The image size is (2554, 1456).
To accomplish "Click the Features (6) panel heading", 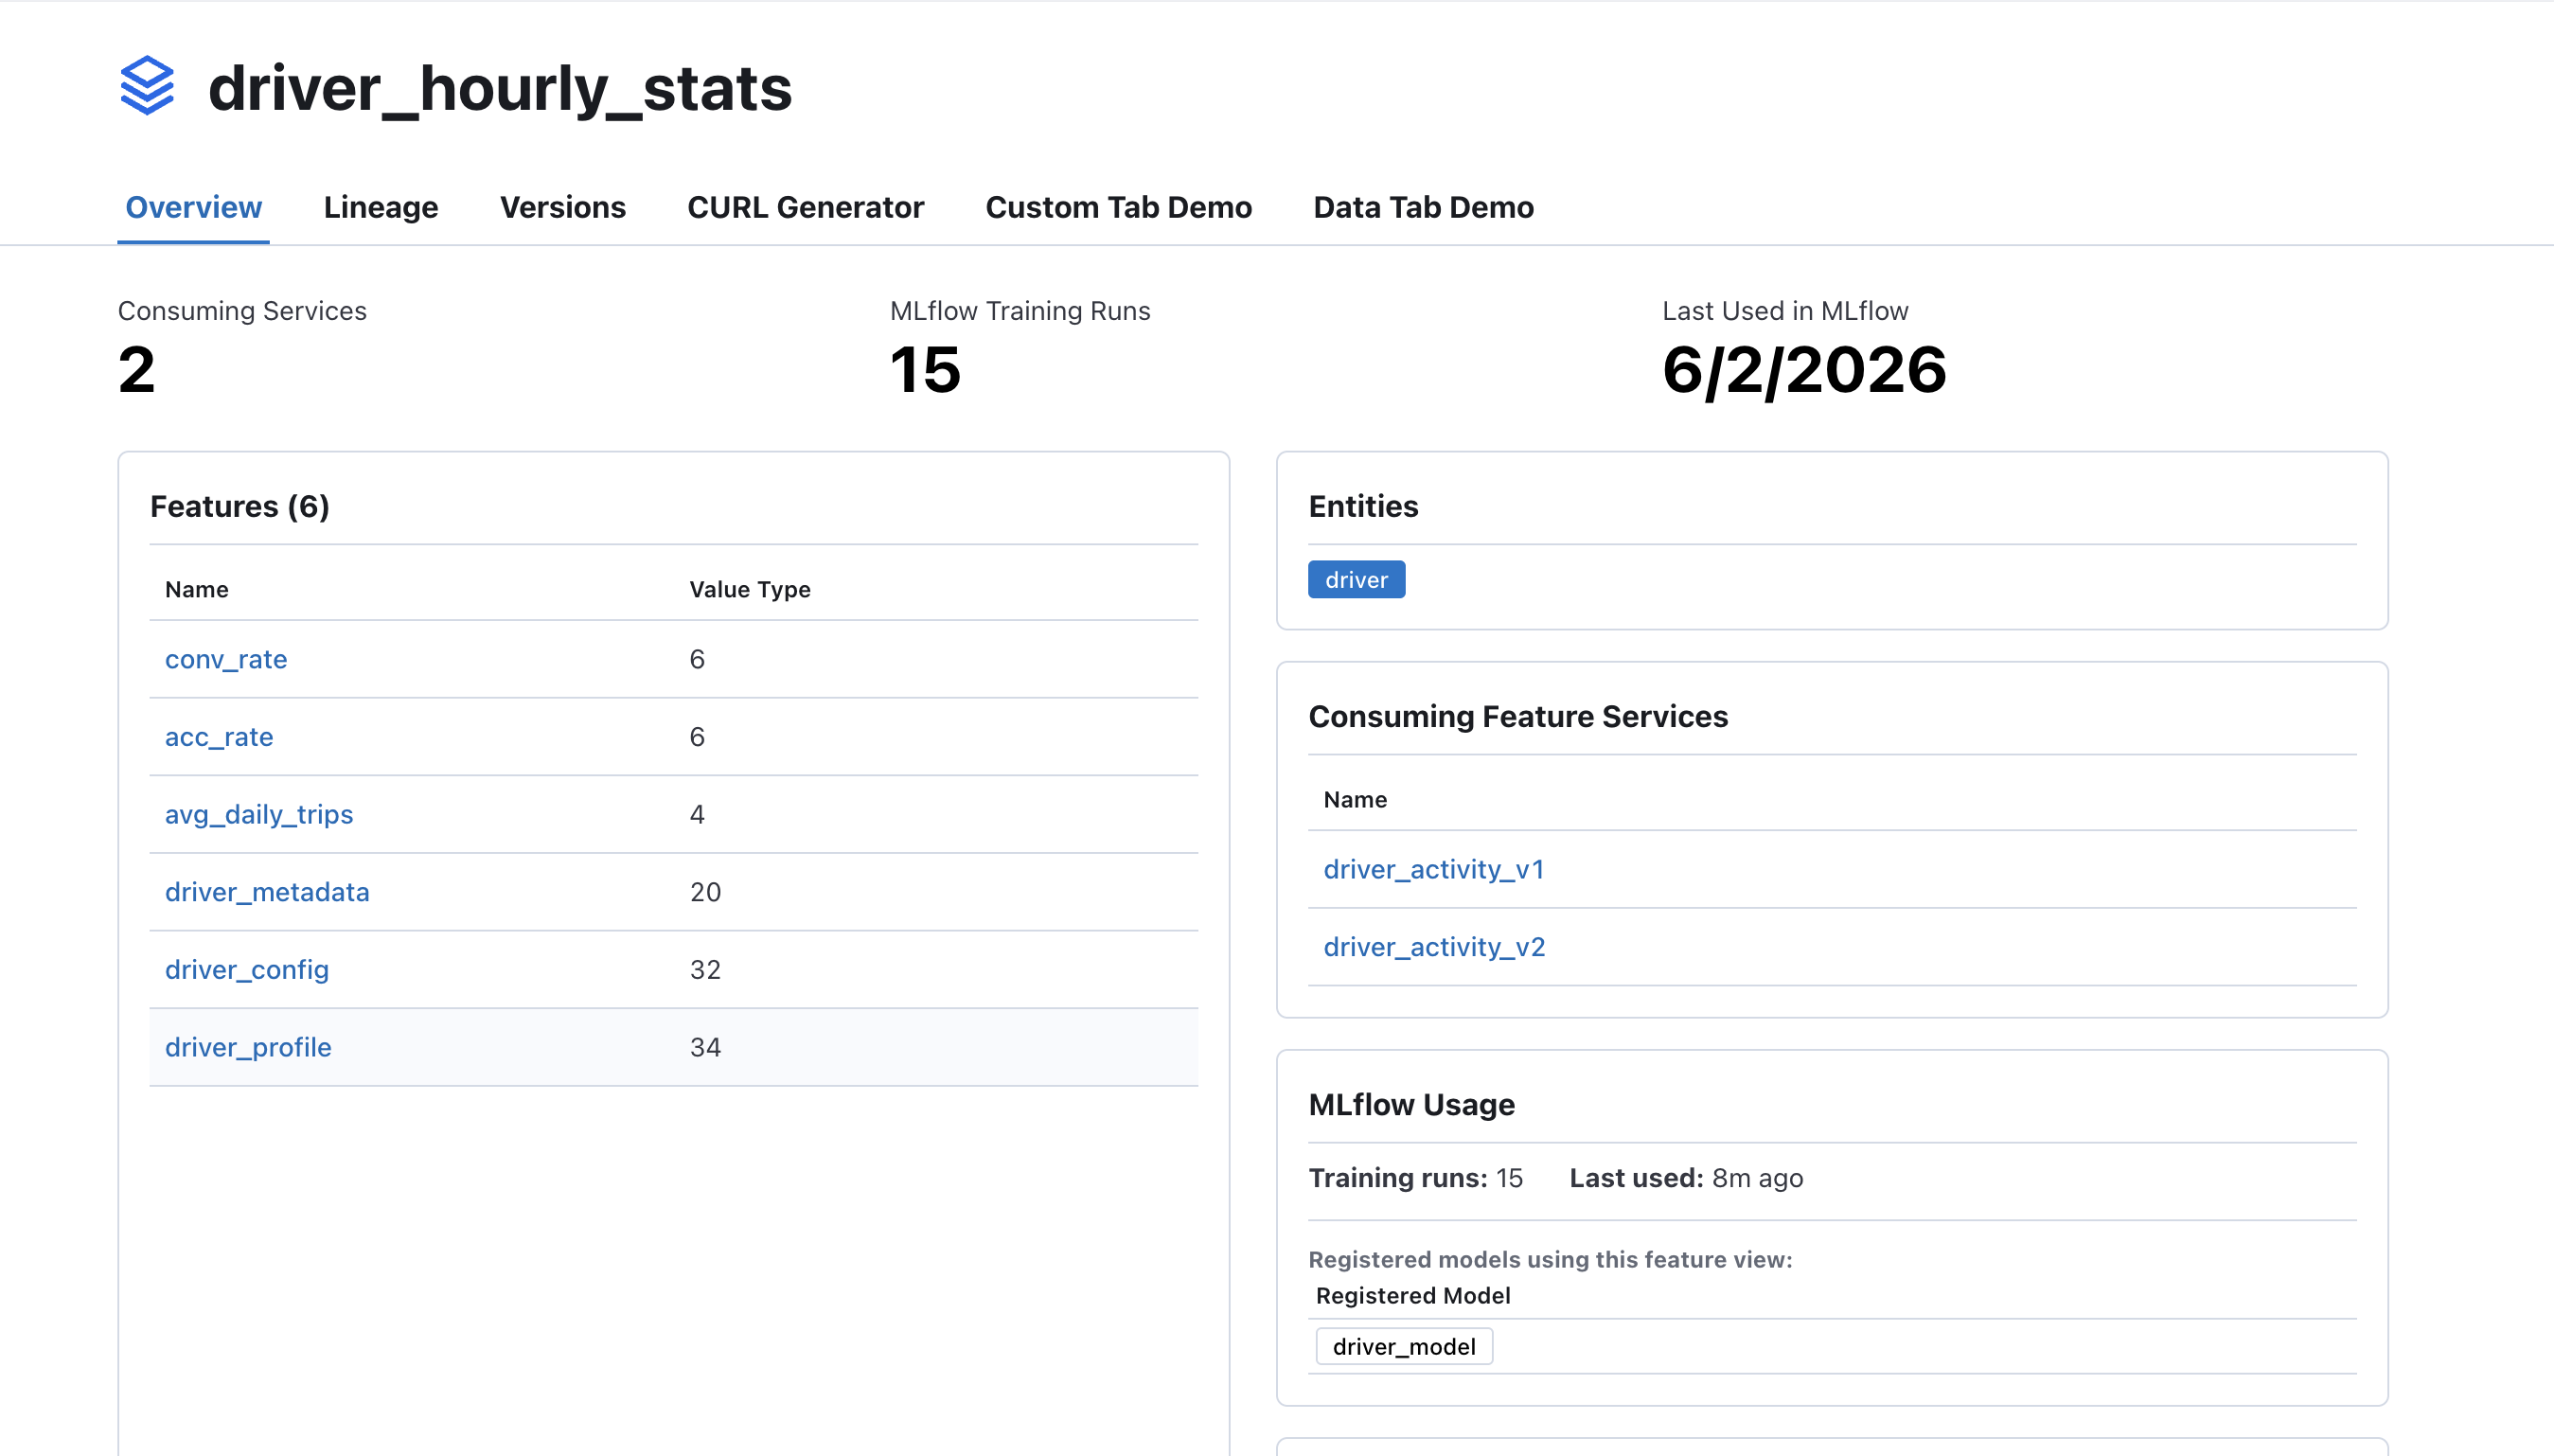I will pos(239,506).
